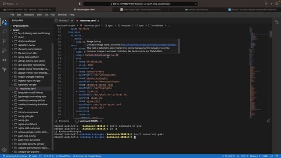Open the Edit menu

tap(19, 14)
